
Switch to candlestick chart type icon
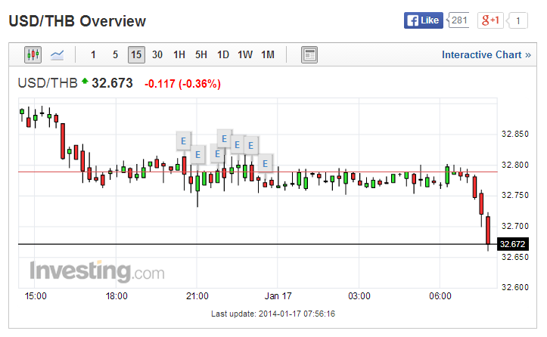click(x=33, y=54)
